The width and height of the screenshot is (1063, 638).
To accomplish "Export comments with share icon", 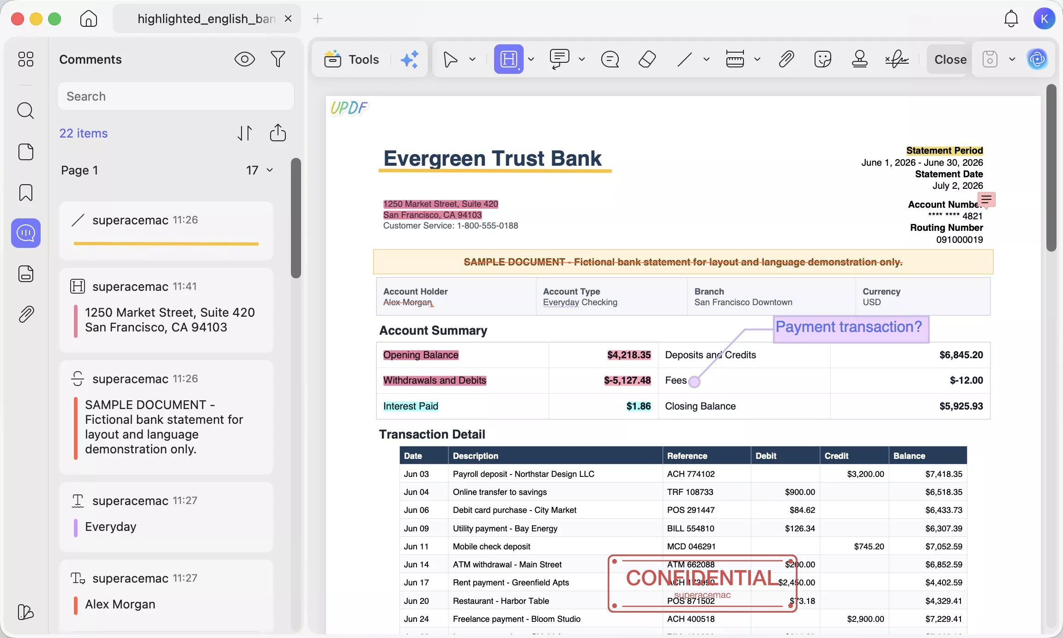I will pyautogui.click(x=278, y=133).
